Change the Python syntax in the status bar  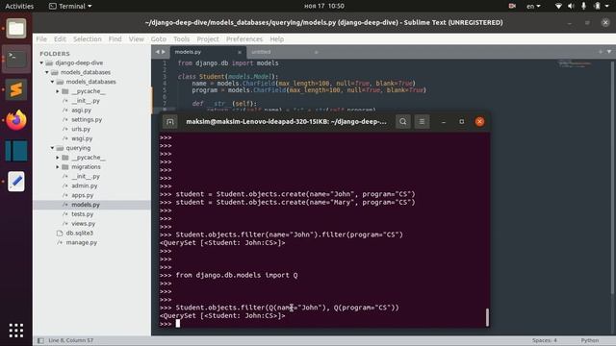point(590,340)
